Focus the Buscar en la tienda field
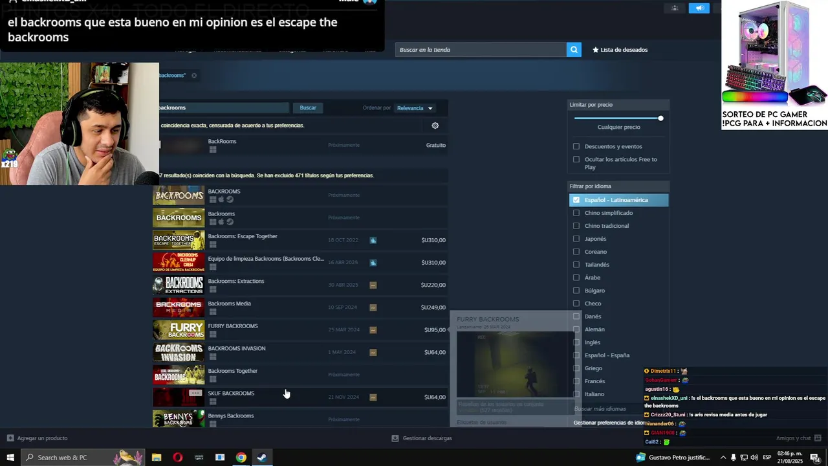Image resolution: width=828 pixels, height=466 pixels. point(481,50)
